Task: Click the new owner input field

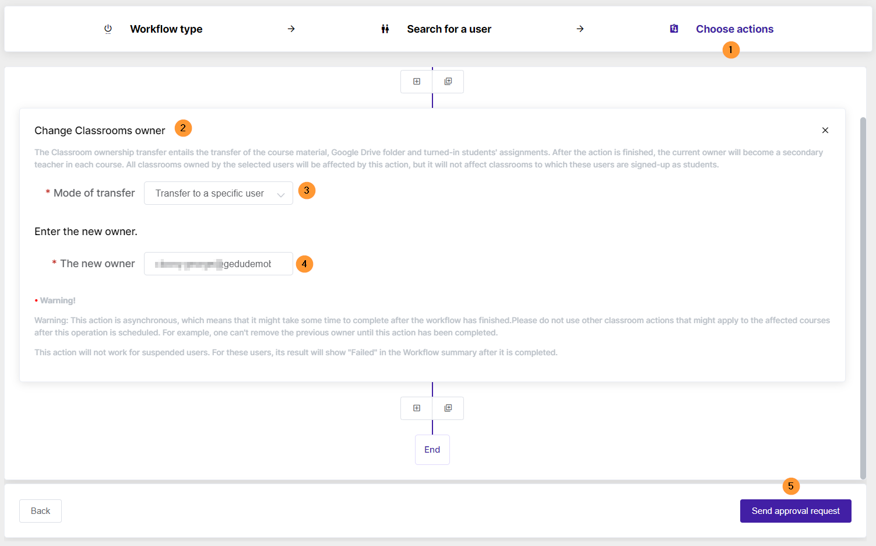Action: point(219,264)
